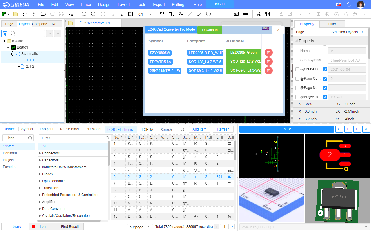Zoom in with the magnifier plus icon

coord(84,14)
